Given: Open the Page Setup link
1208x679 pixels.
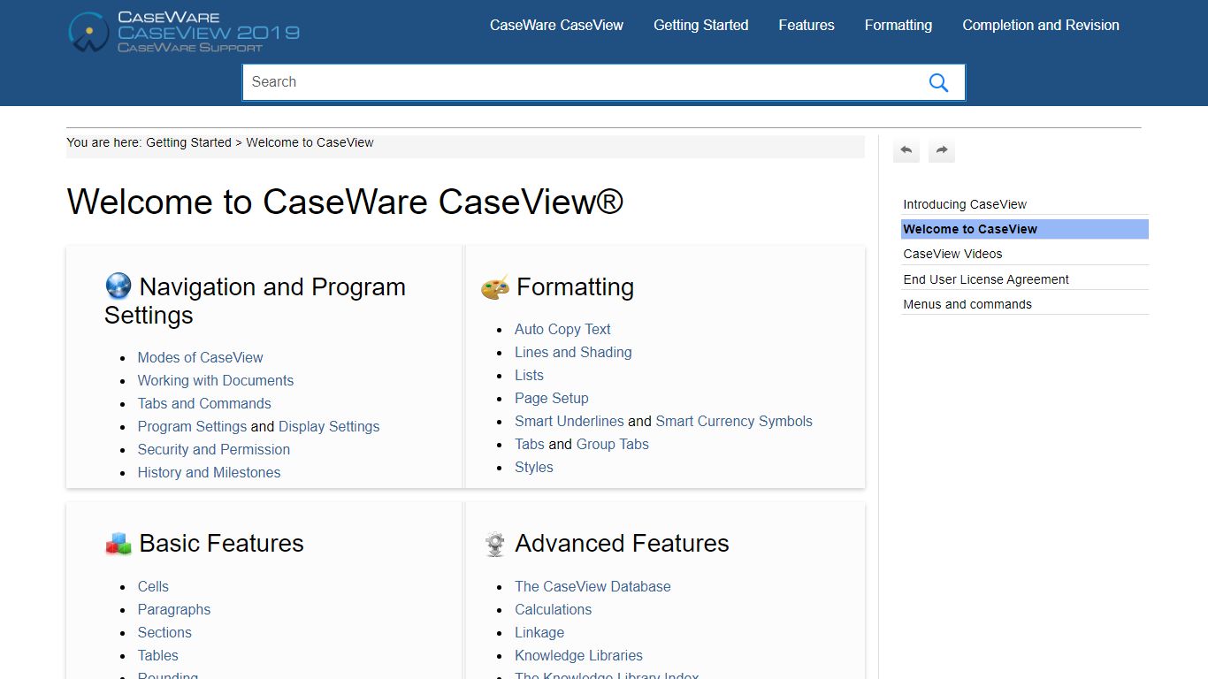Looking at the screenshot, I should coord(551,398).
